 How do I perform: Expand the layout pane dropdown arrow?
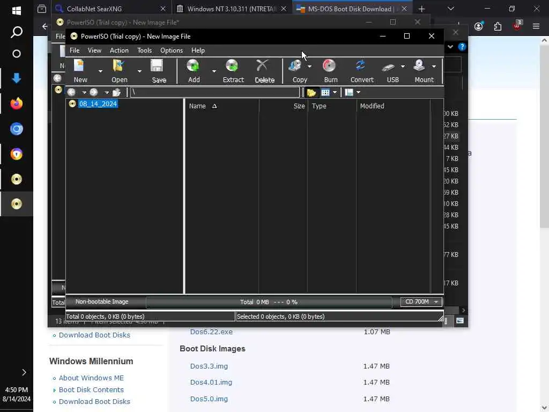pyautogui.click(x=358, y=92)
